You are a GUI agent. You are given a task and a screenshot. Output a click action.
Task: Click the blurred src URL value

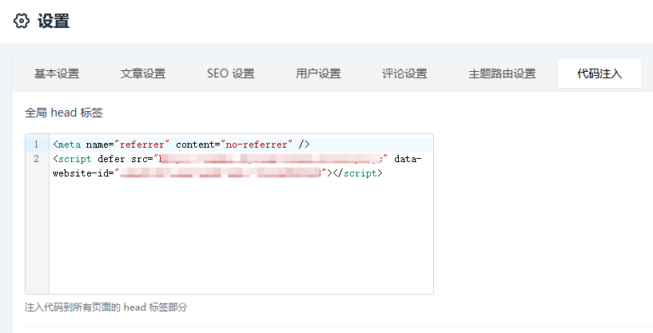[x=270, y=159]
